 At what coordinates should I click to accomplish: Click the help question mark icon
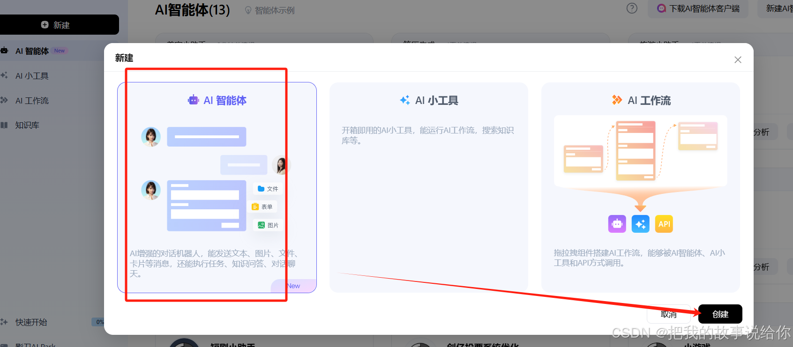tap(632, 8)
